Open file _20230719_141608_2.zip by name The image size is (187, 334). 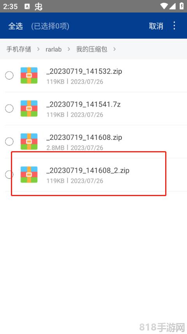88,170
